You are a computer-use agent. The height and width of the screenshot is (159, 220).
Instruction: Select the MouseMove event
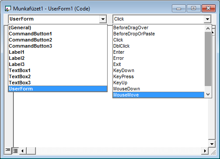159,95
